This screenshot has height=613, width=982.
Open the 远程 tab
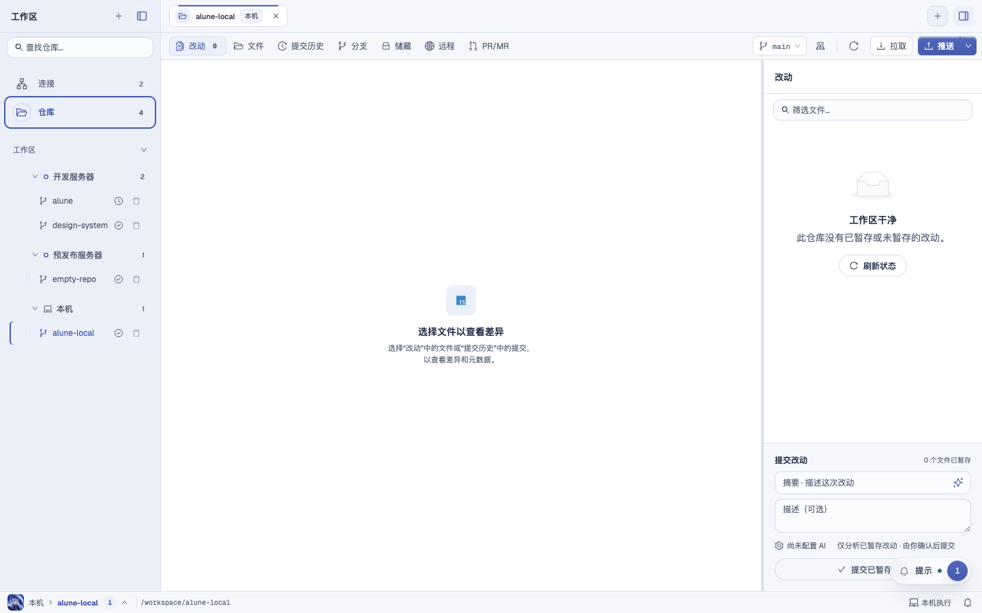[440, 46]
